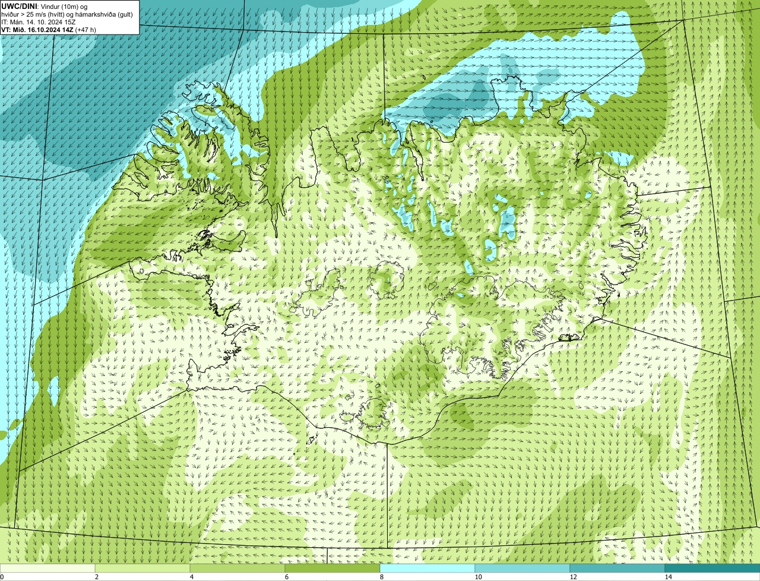Click the "IT: Mán. 14. 10. 2024 15Z" line
760x581 pixels.
pos(39,21)
